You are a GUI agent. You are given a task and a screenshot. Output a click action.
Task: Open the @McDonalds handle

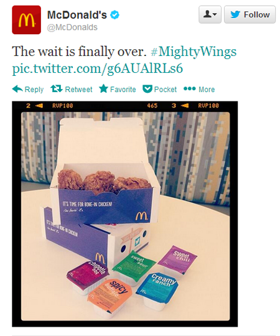72,27
